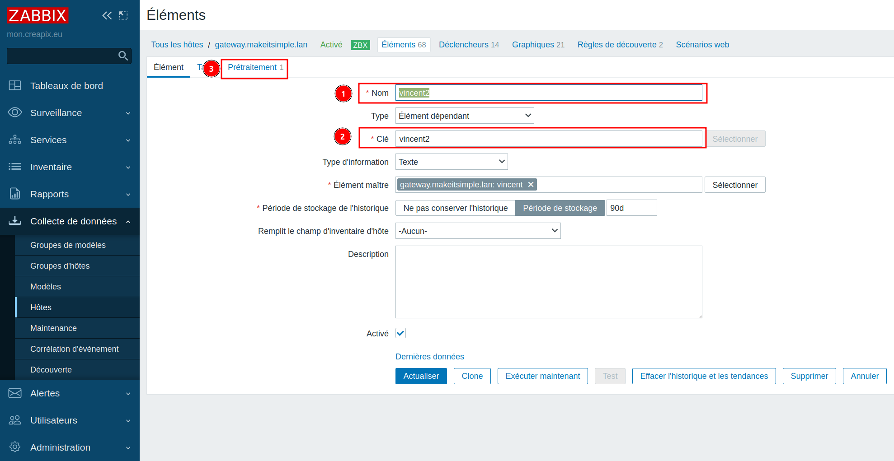Uncheck the Activé checkbox
This screenshot has height=461, width=894.
(400, 333)
